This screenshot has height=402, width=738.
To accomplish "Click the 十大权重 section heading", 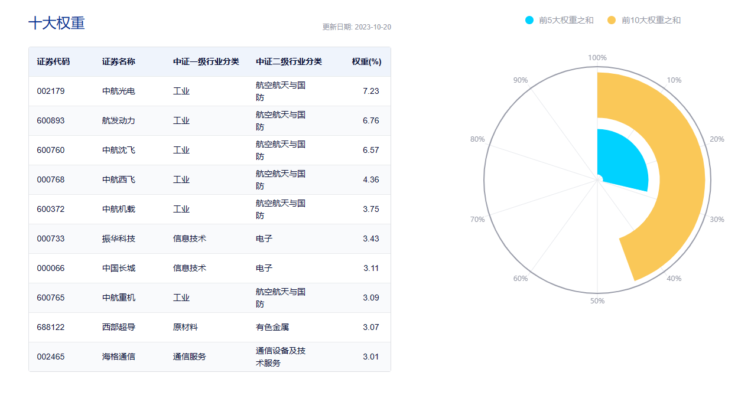I will (x=57, y=23).
